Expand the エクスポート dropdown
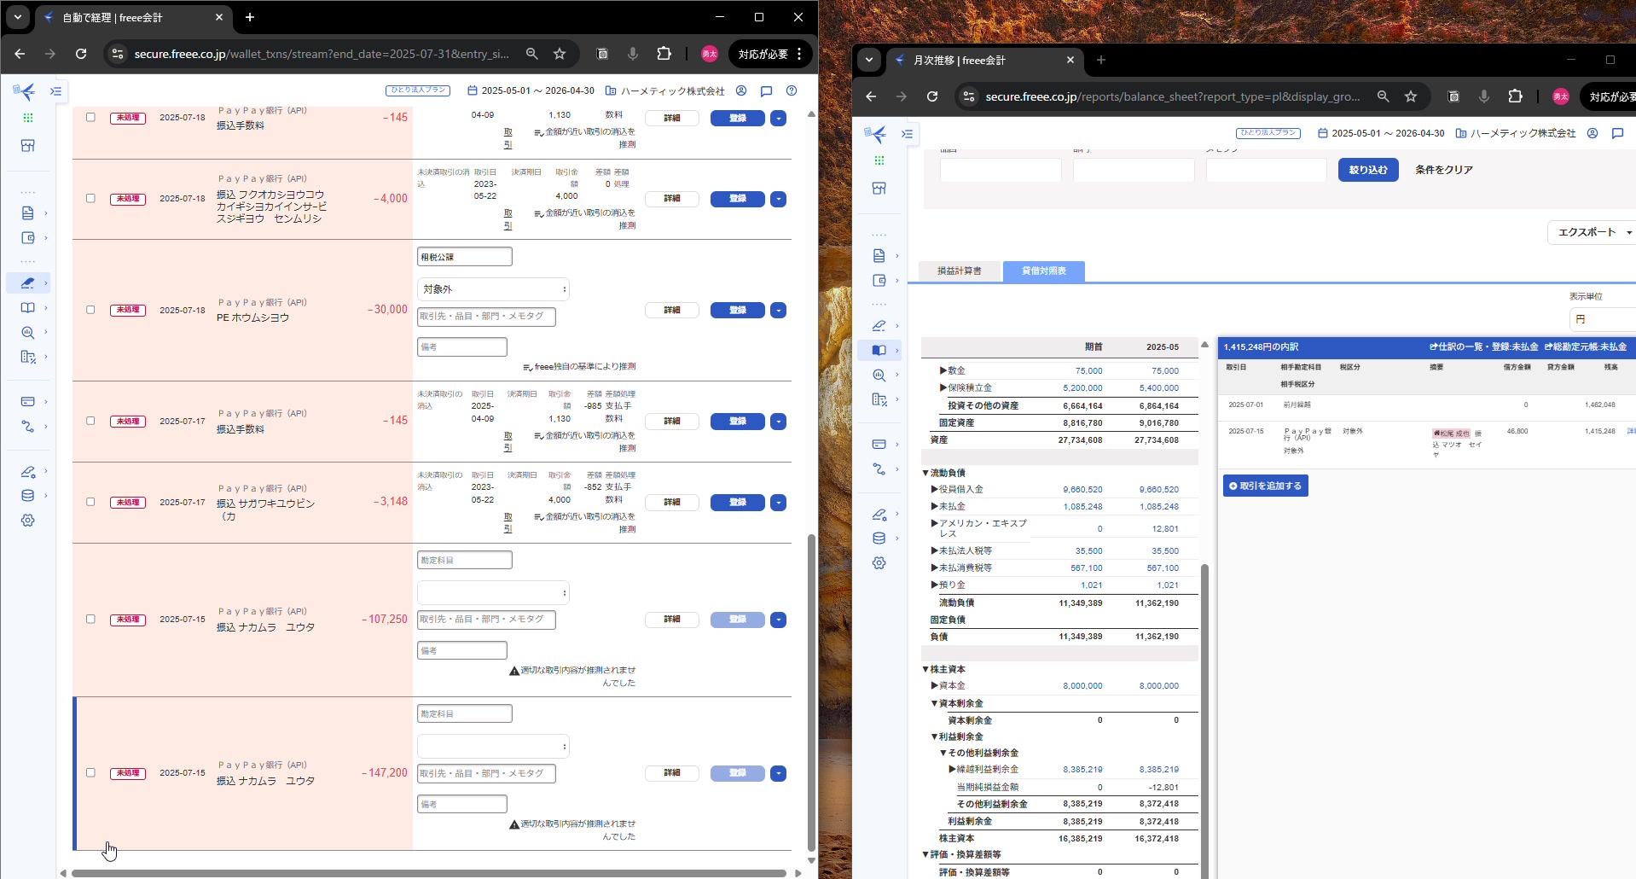1636x879 pixels. 1592,232
